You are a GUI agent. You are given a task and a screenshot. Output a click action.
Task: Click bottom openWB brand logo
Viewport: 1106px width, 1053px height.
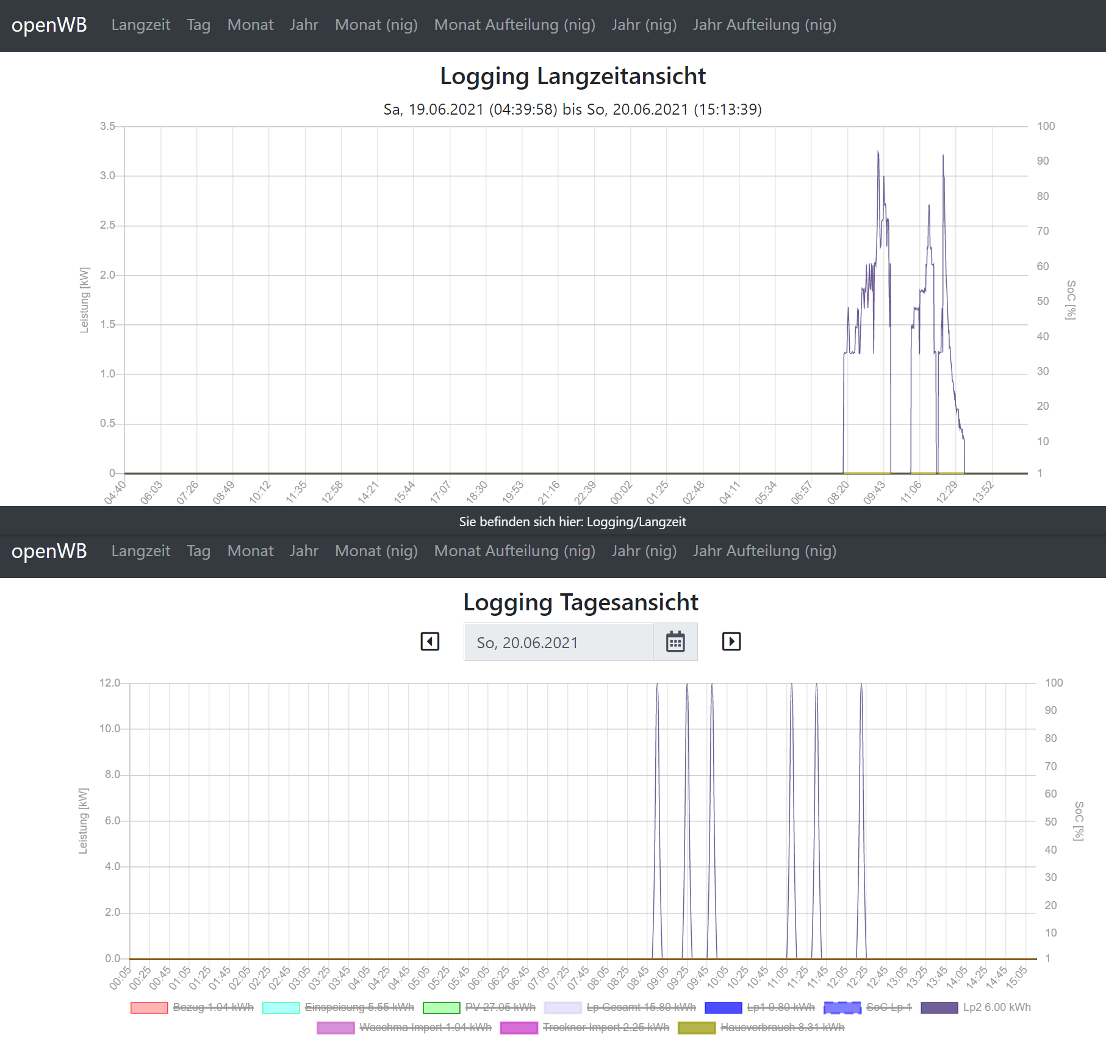click(49, 551)
